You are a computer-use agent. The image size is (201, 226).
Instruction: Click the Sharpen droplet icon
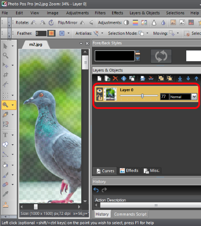pyautogui.click(x=154, y=23)
